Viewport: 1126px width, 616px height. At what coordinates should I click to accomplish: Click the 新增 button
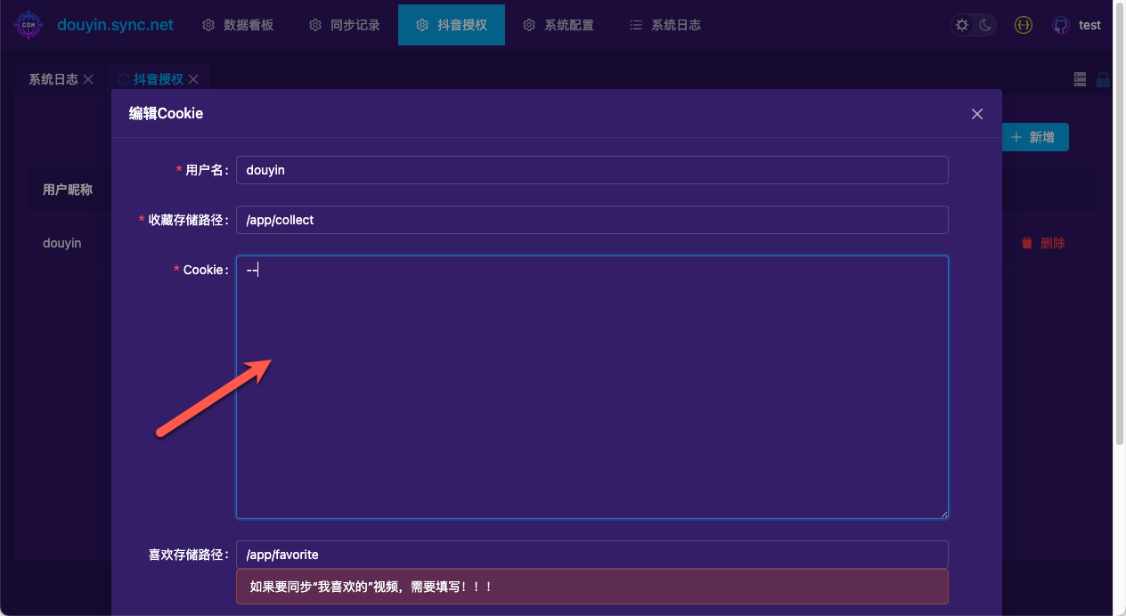tap(1035, 137)
